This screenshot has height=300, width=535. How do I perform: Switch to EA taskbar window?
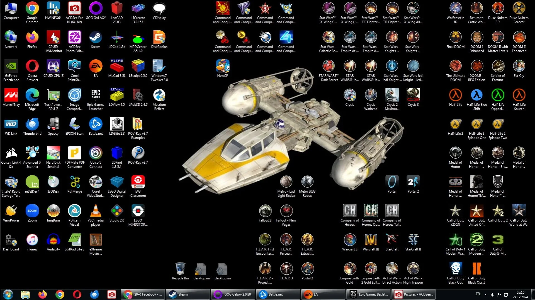[323, 294]
